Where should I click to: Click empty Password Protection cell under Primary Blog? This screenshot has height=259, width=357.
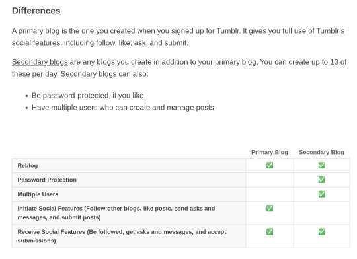270,180
